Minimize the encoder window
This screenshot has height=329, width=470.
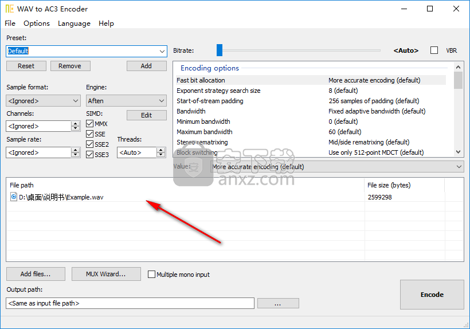click(x=404, y=9)
